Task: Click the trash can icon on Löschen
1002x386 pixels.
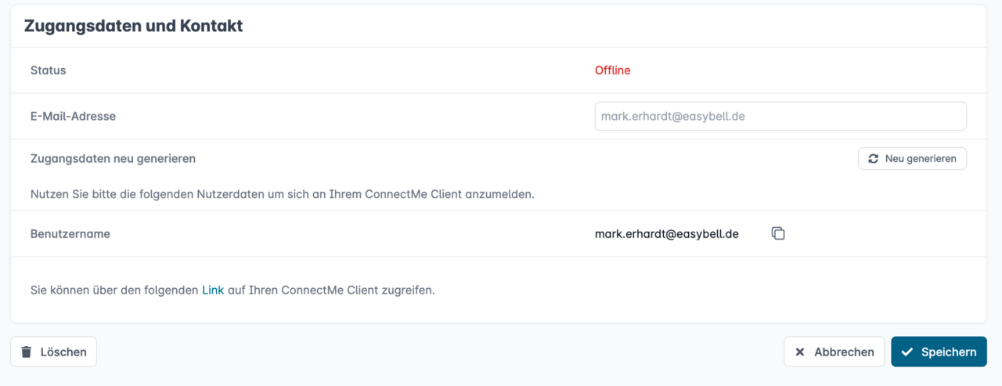Action: pos(27,352)
